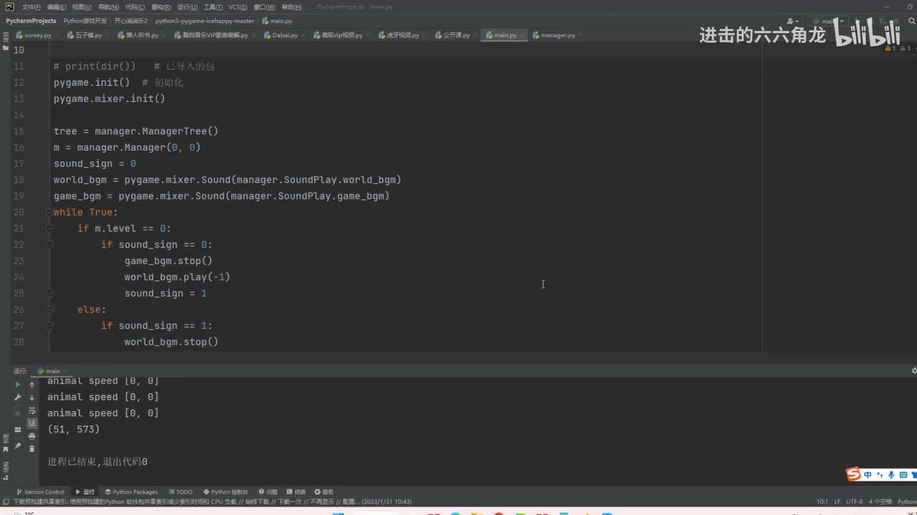Open the 问题 tool window

click(x=268, y=492)
